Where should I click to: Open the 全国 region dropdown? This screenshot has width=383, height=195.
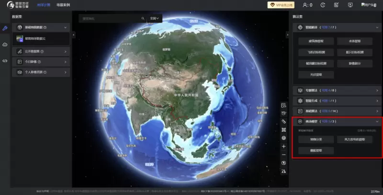point(154,18)
